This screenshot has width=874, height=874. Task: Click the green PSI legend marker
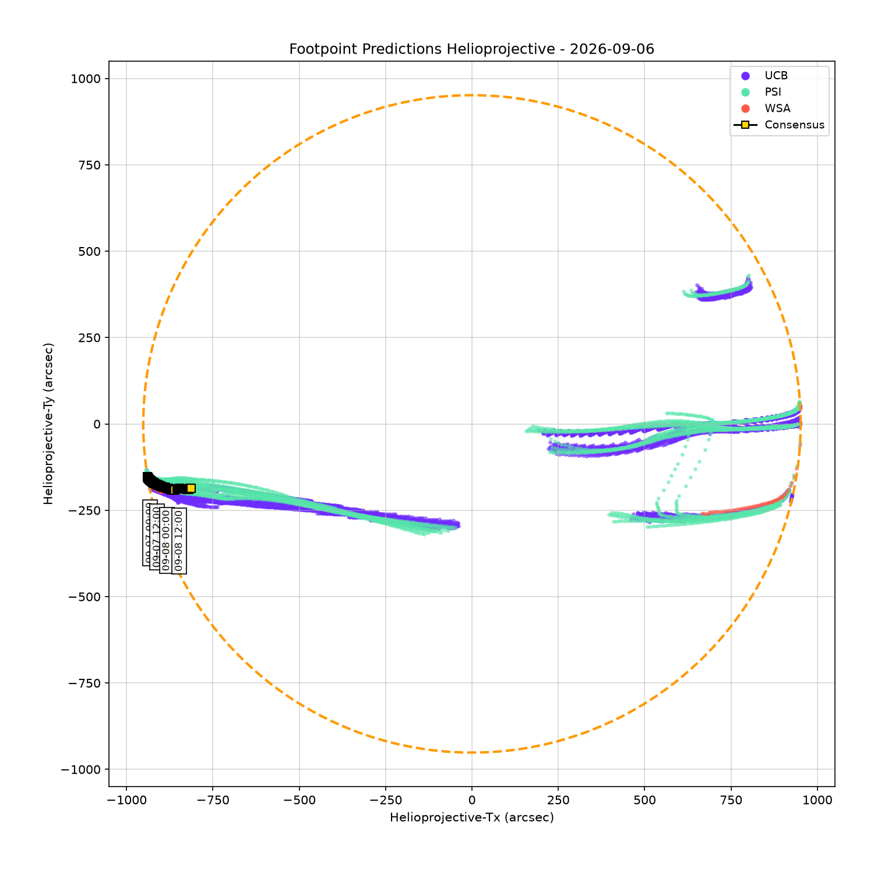[745, 92]
